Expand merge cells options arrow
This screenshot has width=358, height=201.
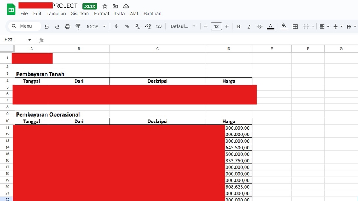[x=313, y=26]
